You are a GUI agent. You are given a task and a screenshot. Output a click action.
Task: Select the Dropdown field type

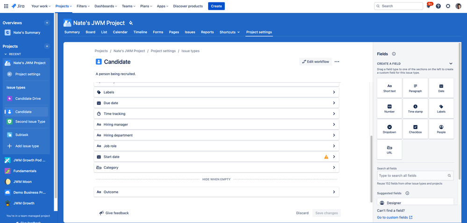(x=389, y=129)
